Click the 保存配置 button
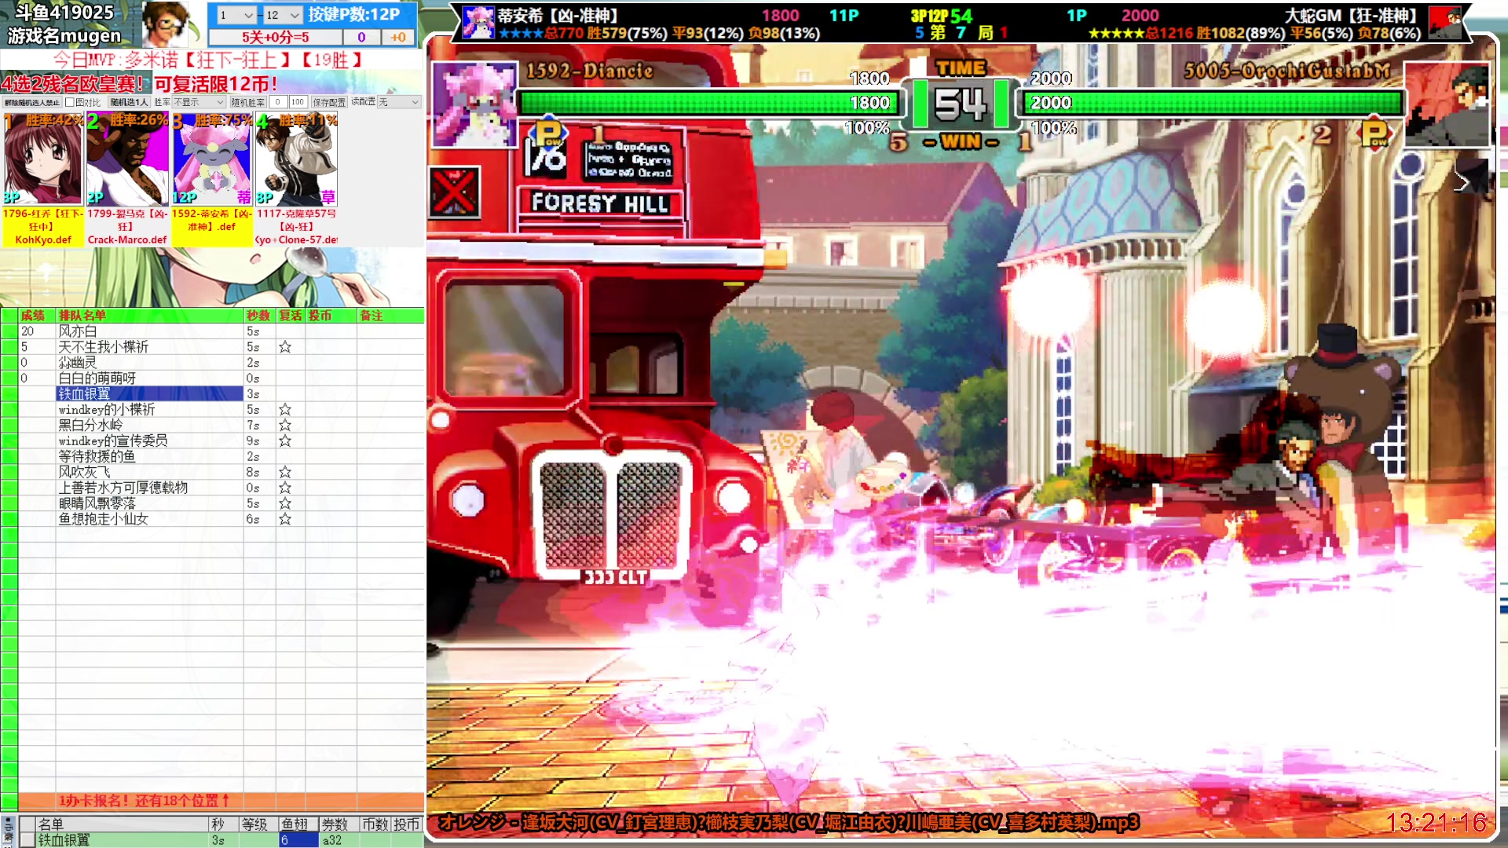The height and width of the screenshot is (848, 1508). [329, 102]
